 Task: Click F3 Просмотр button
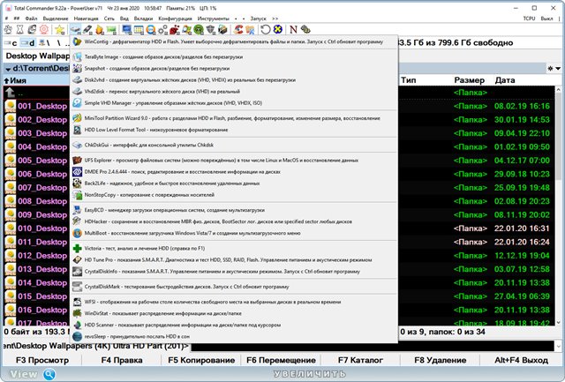42,360
